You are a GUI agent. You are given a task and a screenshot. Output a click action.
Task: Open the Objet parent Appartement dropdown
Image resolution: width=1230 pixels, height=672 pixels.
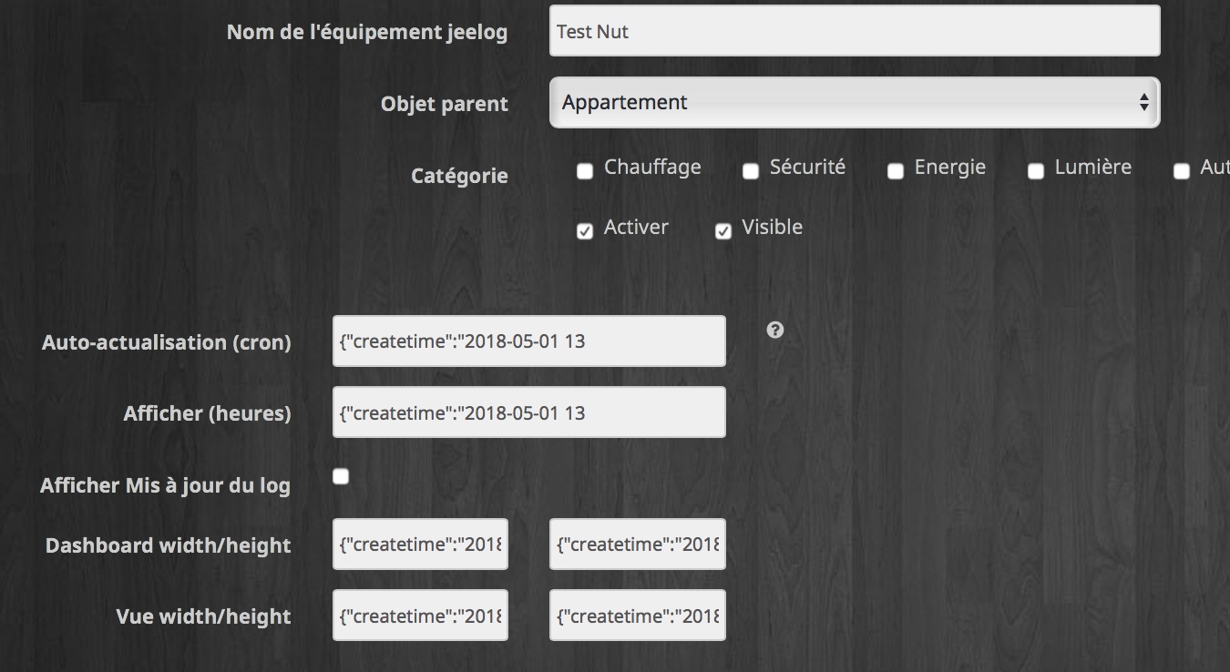click(855, 102)
